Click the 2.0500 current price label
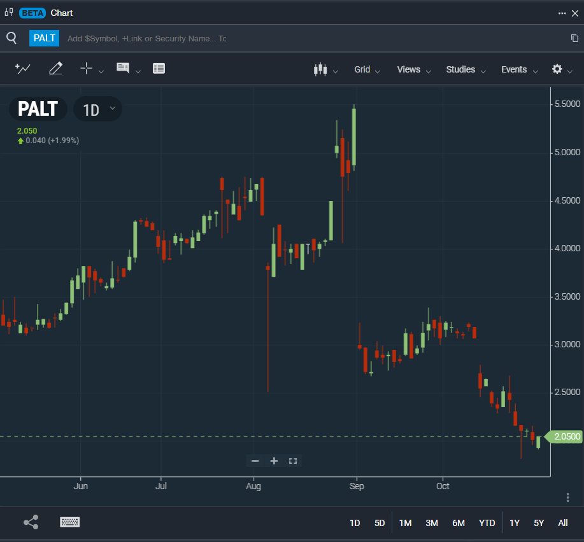The width and height of the screenshot is (584, 542). pyautogui.click(x=564, y=436)
